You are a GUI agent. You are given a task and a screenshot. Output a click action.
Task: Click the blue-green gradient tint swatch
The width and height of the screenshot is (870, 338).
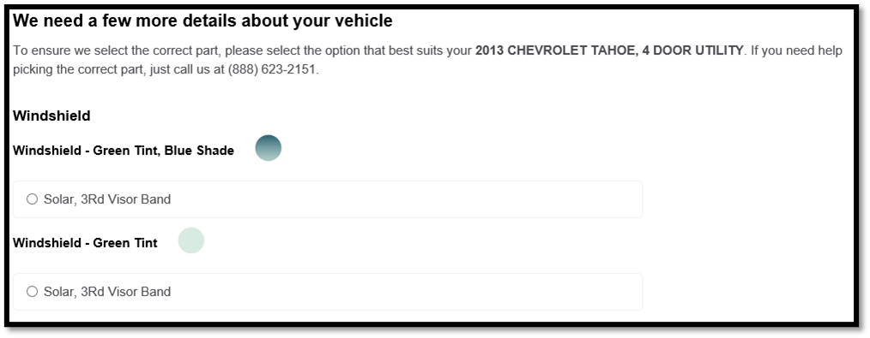tap(268, 148)
